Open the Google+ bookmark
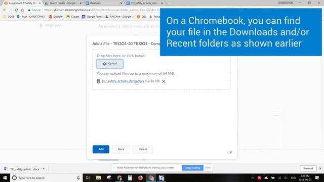The image size is (324, 182). click(56, 17)
